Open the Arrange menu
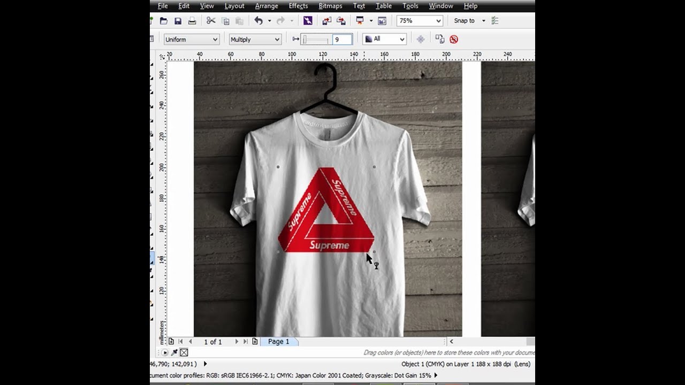This screenshot has width=685, height=385. click(x=267, y=6)
